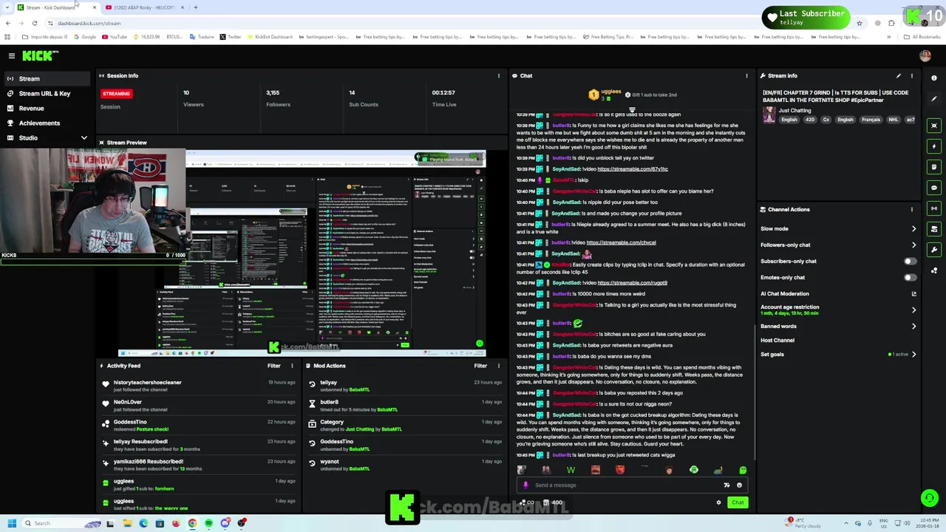Image resolution: width=946 pixels, height=532 pixels.
Task: Click the Kicks dots icon in right sidebar
Action: tap(934, 270)
